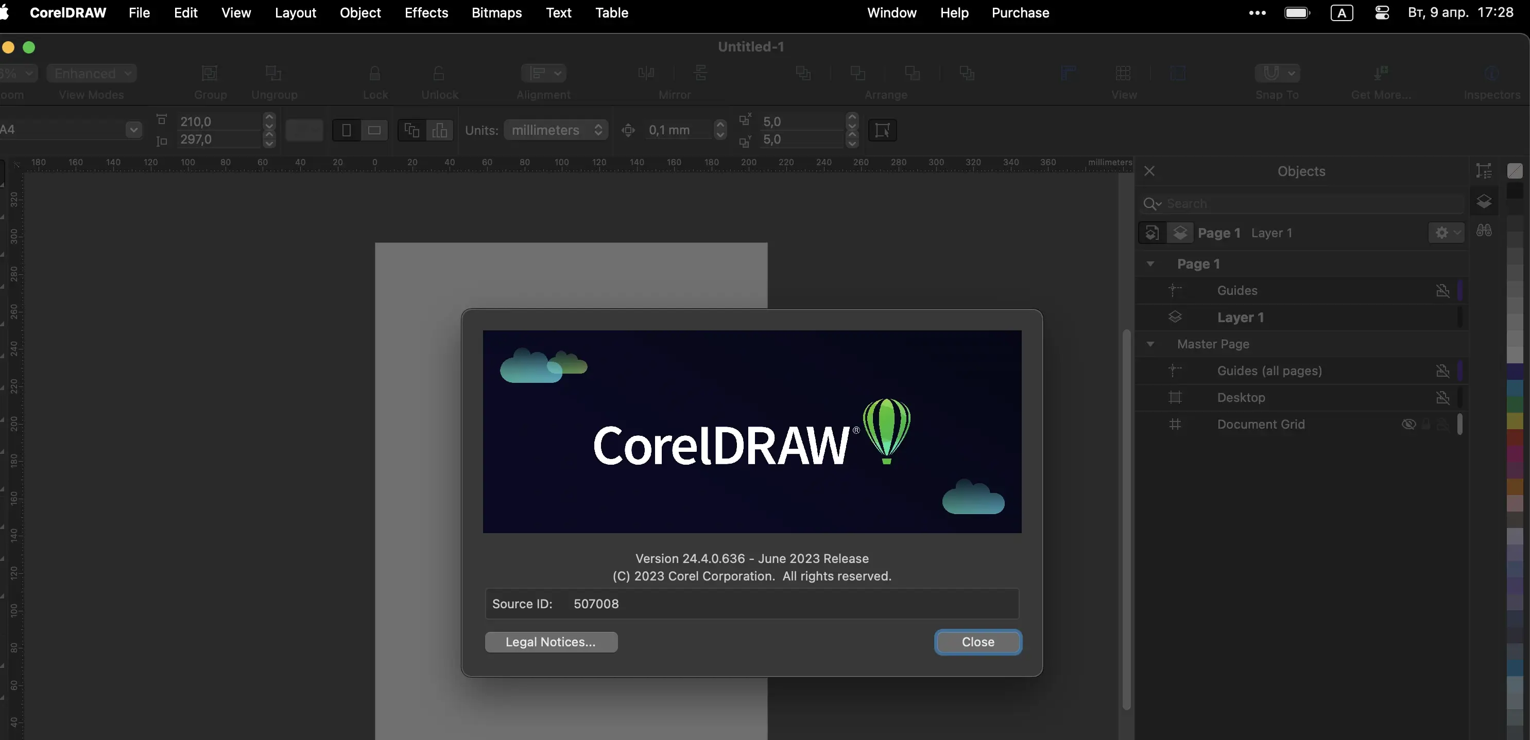Collapse the Master Page tree node

pos(1150,344)
